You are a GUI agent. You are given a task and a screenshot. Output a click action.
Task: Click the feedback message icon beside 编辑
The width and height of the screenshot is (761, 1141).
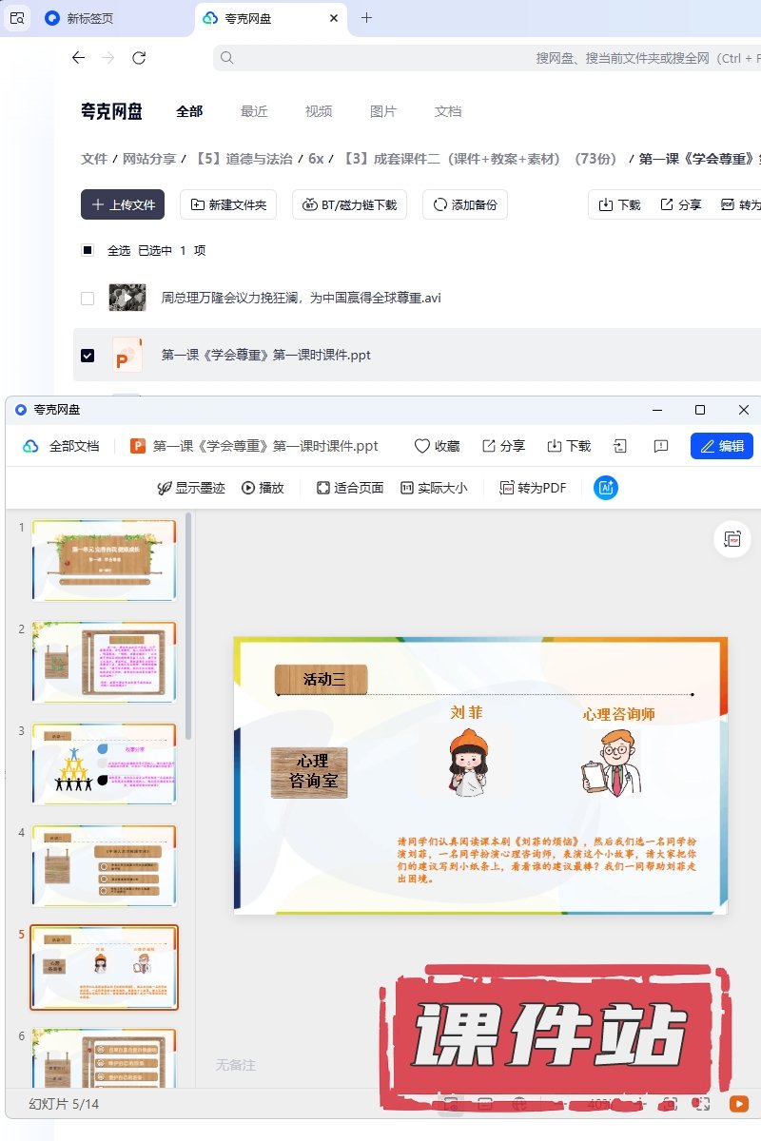[661, 446]
